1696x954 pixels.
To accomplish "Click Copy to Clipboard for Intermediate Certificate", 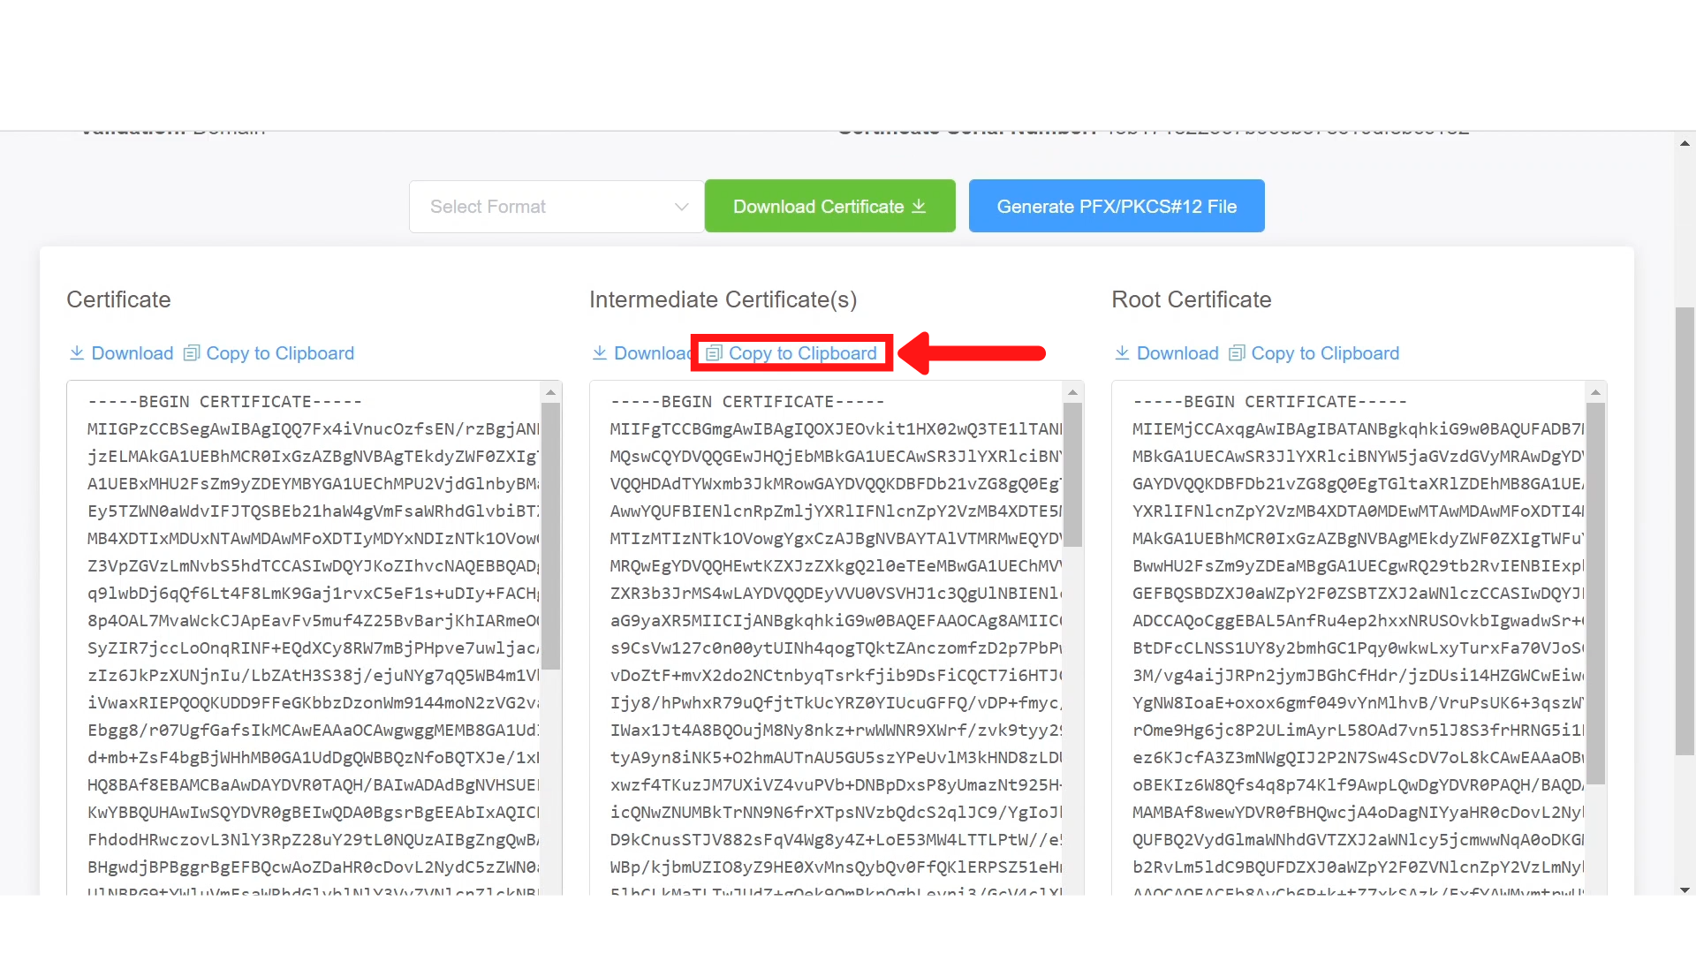I will point(792,353).
